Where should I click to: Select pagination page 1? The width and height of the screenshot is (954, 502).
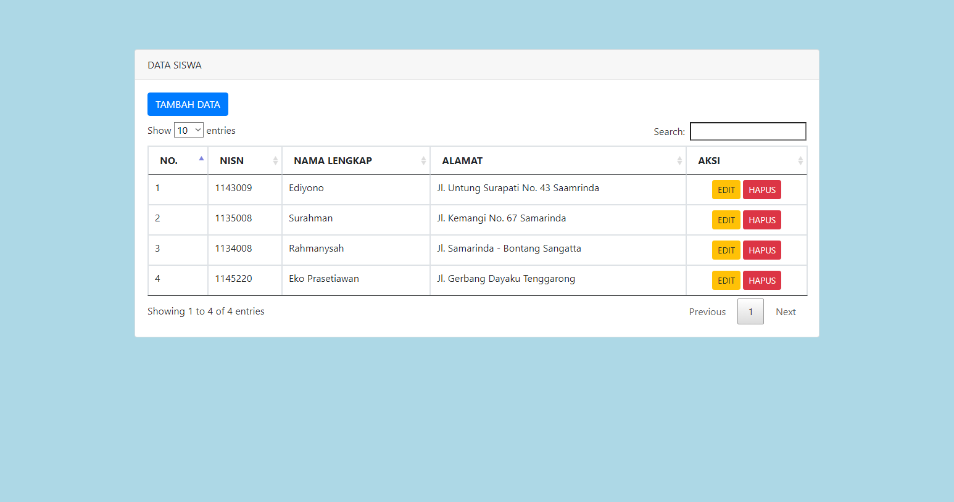(x=750, y=311)
